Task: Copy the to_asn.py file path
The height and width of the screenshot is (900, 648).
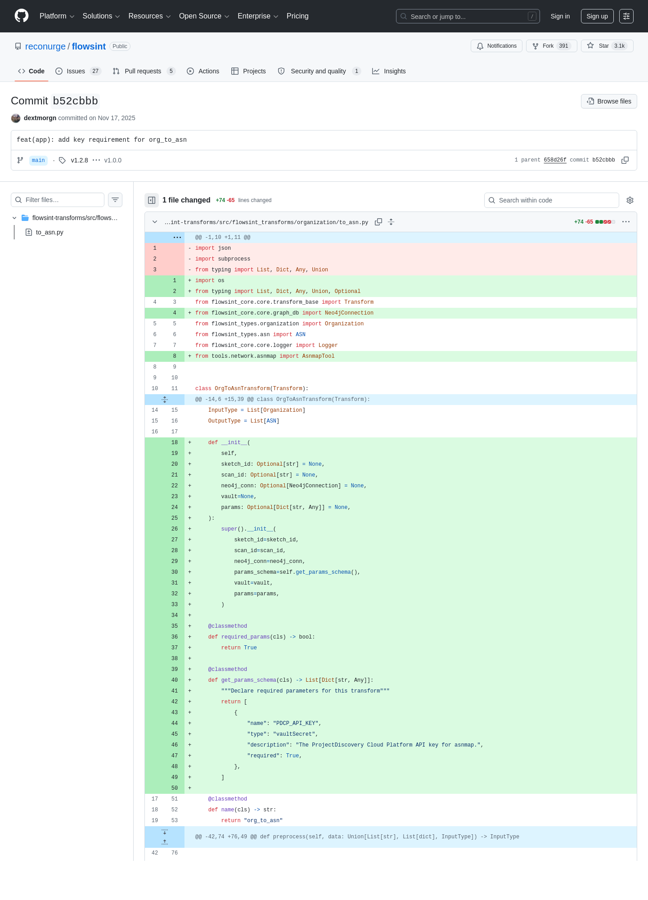Action: pos(378,222)
